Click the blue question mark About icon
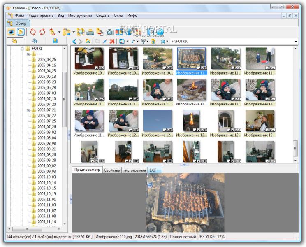This screenshot has width=306, height=247. pyautogui.click(x=160, y=32)
